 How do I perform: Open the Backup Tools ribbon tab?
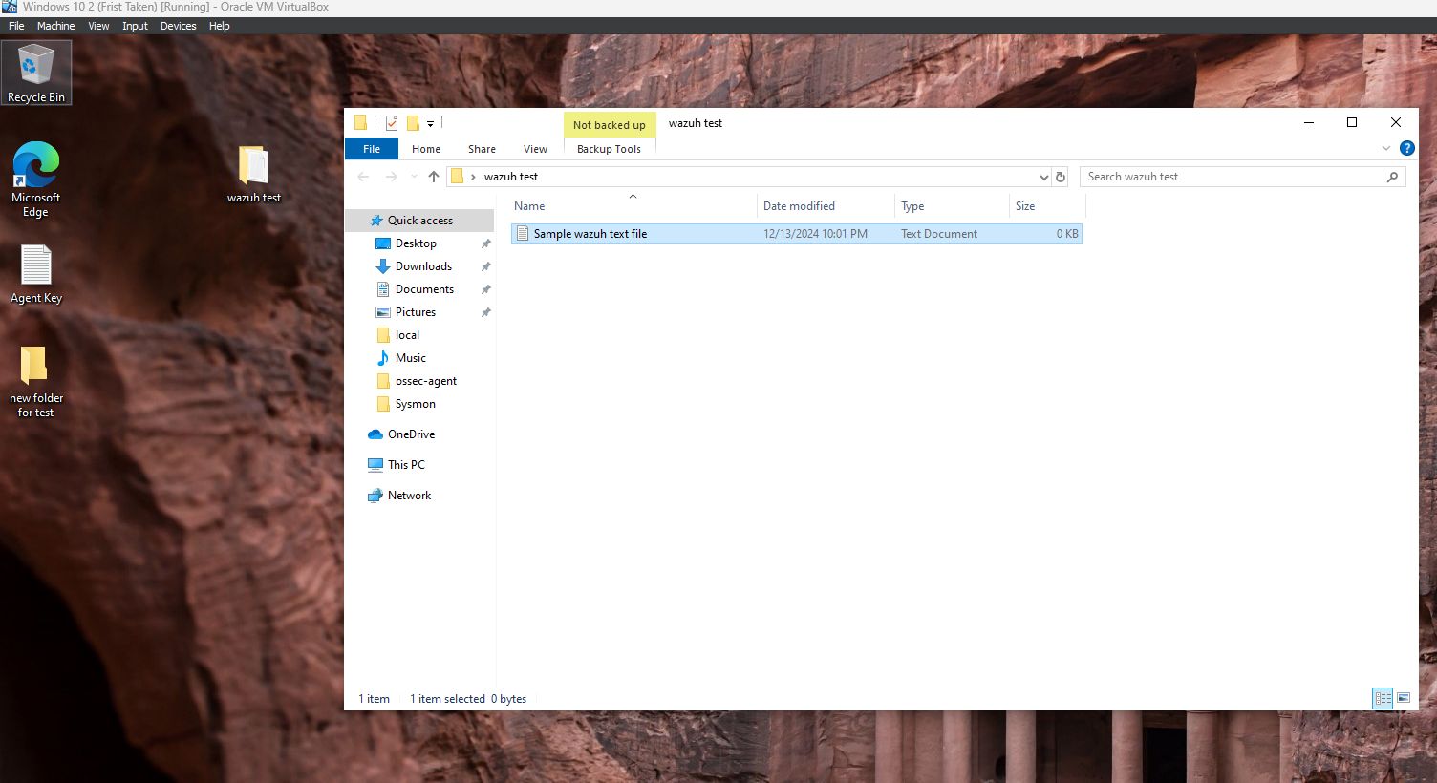[609, 149]
